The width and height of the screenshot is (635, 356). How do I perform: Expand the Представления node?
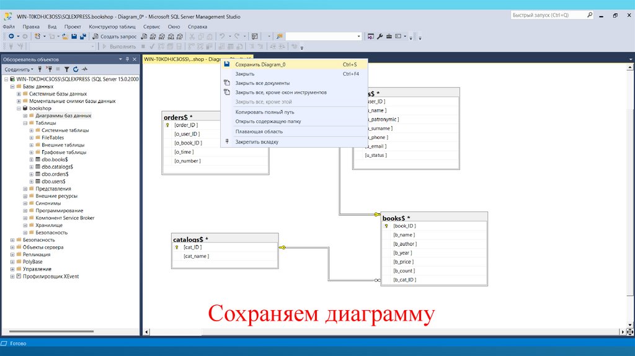pyautogui.click(x=25, y=189)
